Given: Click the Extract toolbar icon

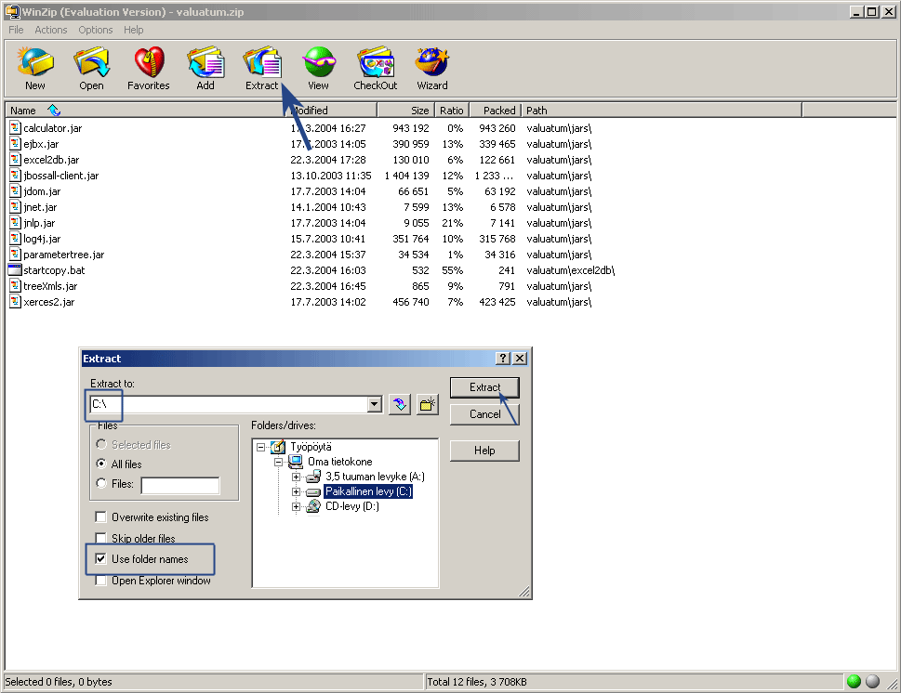Looking at the screenshot, I should 262,62.
